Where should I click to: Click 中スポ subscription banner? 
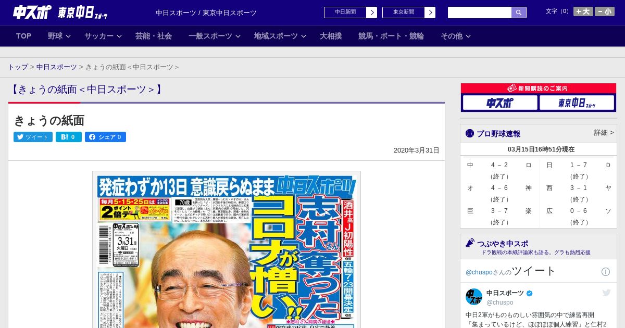click(500, 103)
